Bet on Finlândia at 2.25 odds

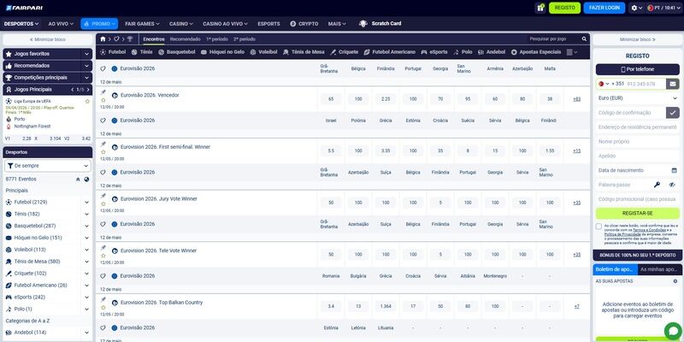(x=386, y=99)
